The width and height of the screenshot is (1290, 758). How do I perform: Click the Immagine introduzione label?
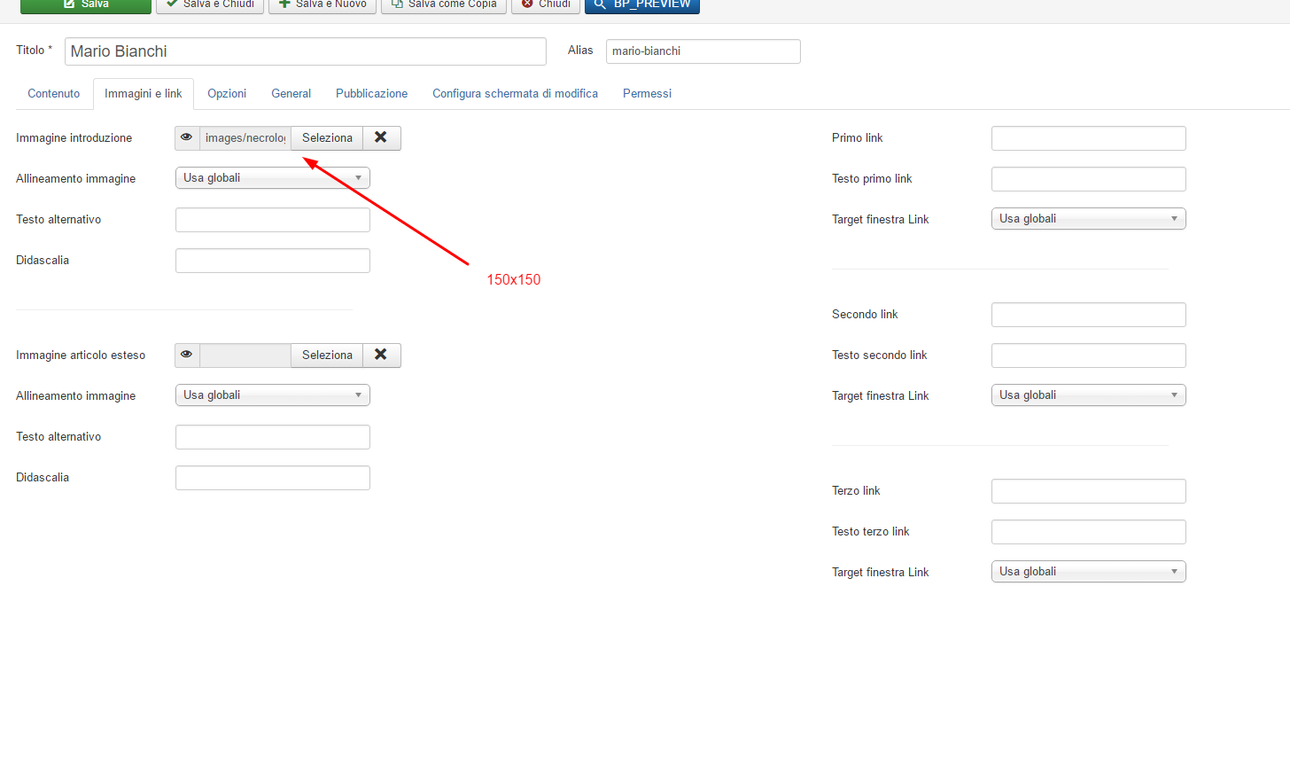pyautogui.click(x=74, y=137)
